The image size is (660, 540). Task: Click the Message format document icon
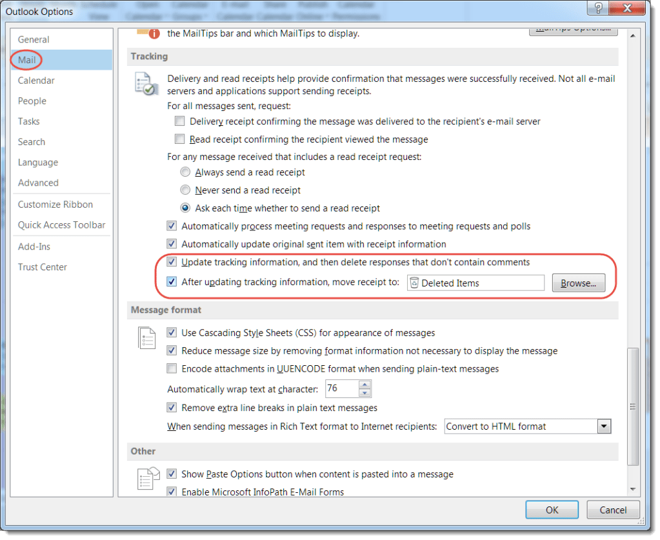click(146, 337)
